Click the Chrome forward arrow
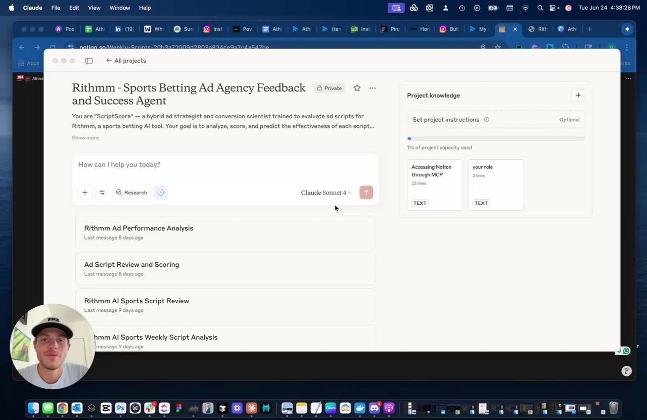The width and height of the screenshot is (647, 420). point(37,48)
